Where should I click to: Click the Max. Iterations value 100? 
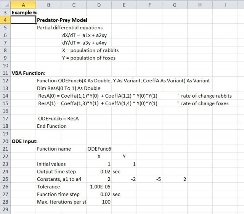click(99, 202)
